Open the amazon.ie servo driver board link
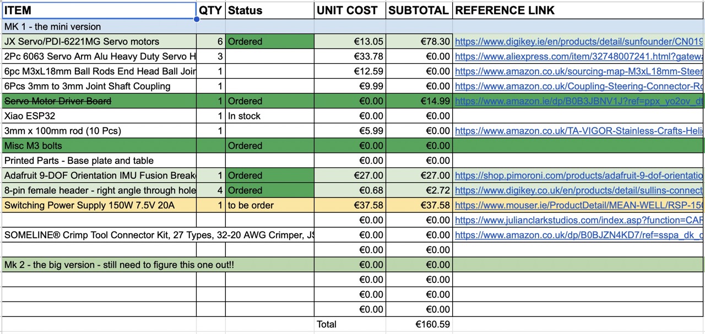The height and width of the screenshot is (334, 705). pos(579,101)
